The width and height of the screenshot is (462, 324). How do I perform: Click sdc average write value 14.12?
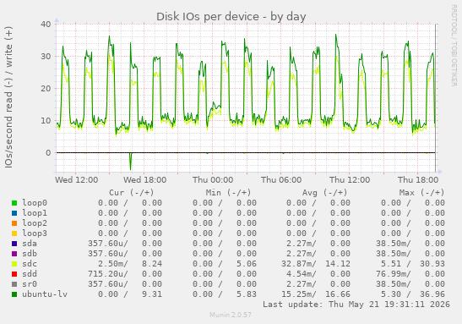[x=338, y=264]
